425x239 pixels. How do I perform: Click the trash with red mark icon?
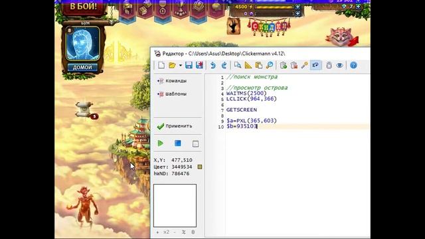coord(294,65)
